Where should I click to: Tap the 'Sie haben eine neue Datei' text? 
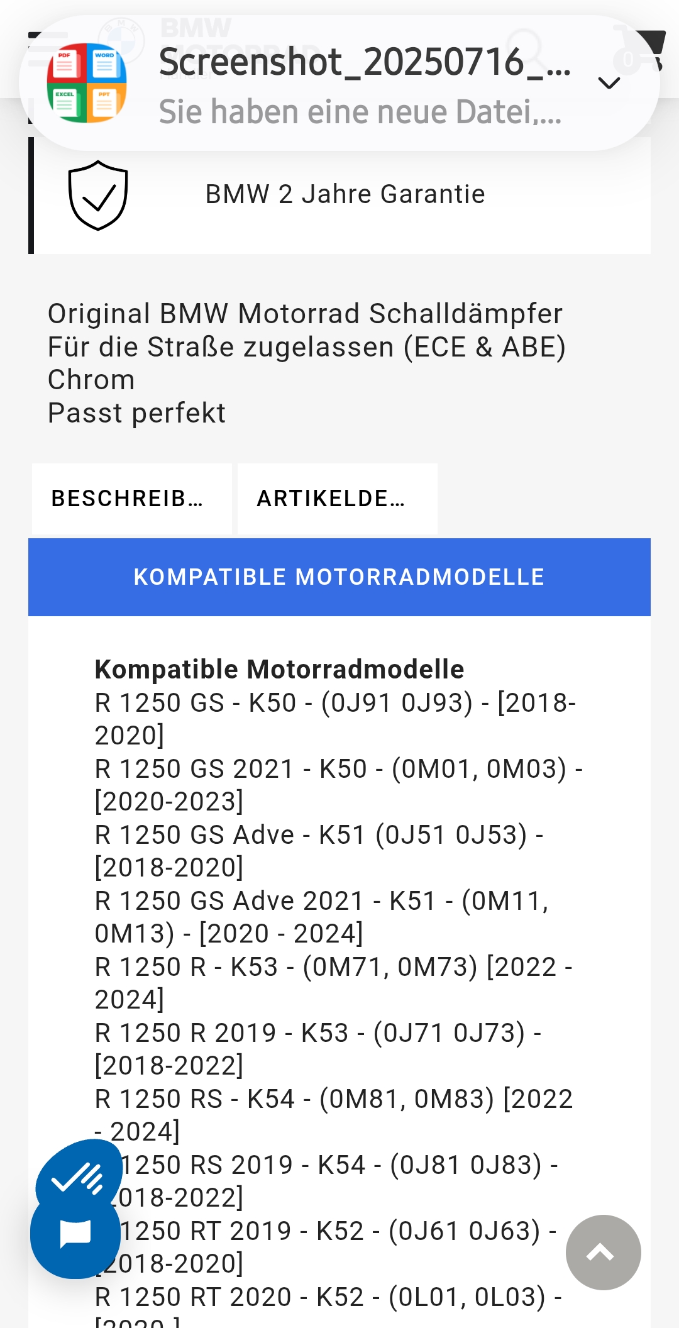click(x=360, y=112)
